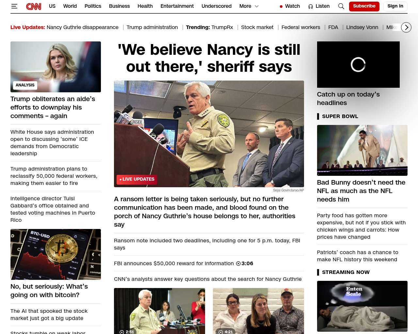The image size is (418, 334).
Task: Open the loading headlines video player
Action: [x=358, y=65]
